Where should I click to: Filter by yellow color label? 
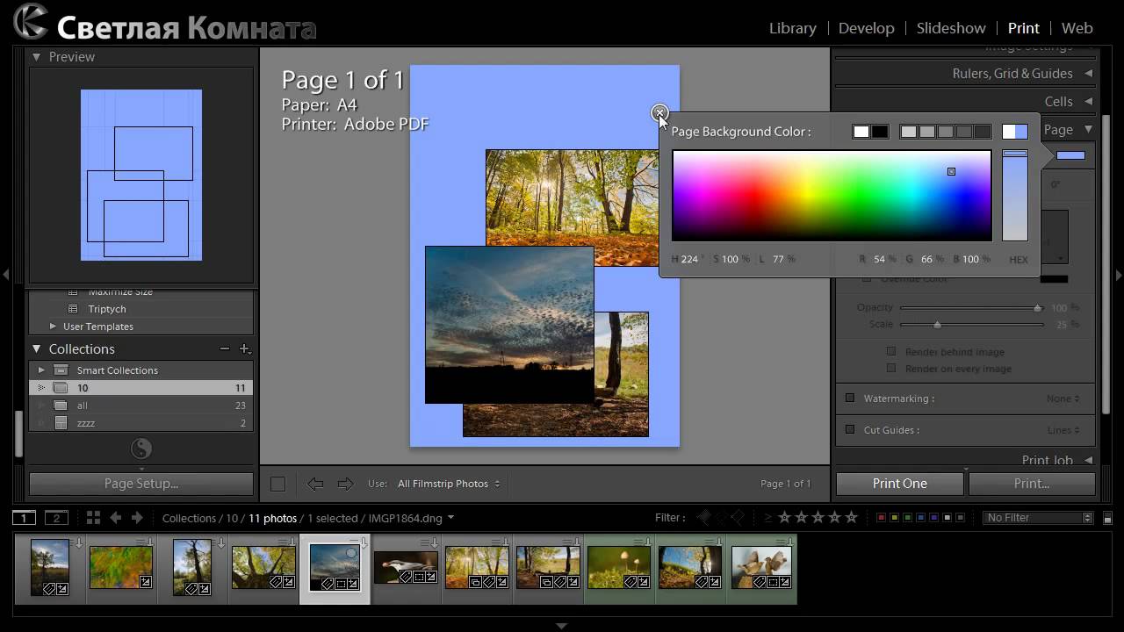[x=894, y=518]
